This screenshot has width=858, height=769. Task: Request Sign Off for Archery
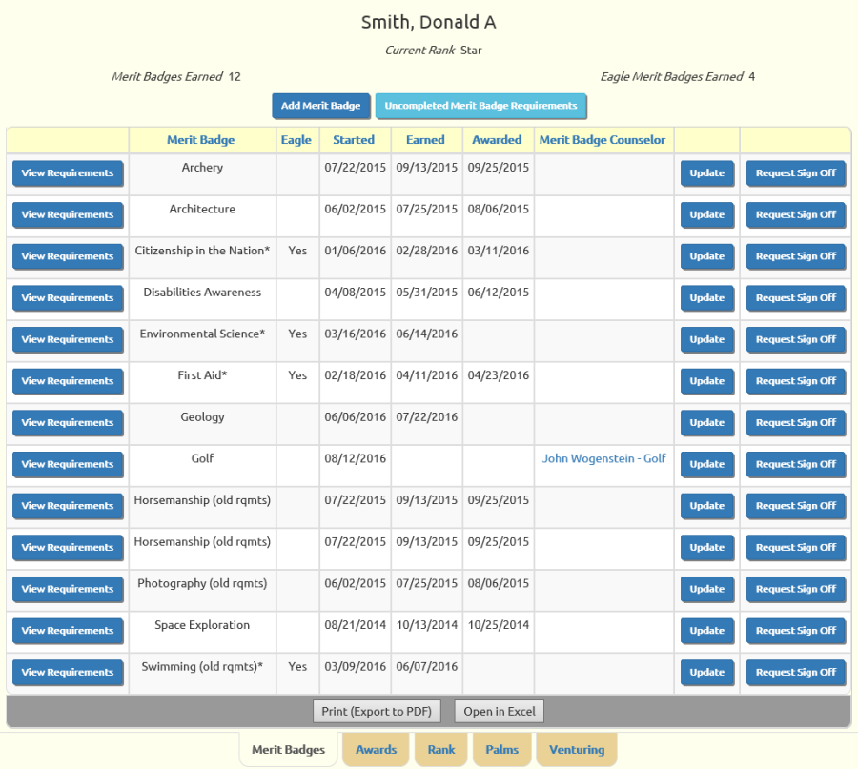(x=796, y=173)
